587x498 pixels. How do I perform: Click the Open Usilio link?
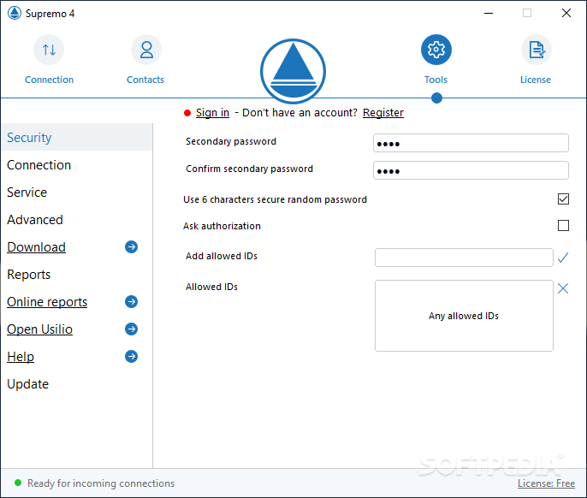[x=39, y=329]
